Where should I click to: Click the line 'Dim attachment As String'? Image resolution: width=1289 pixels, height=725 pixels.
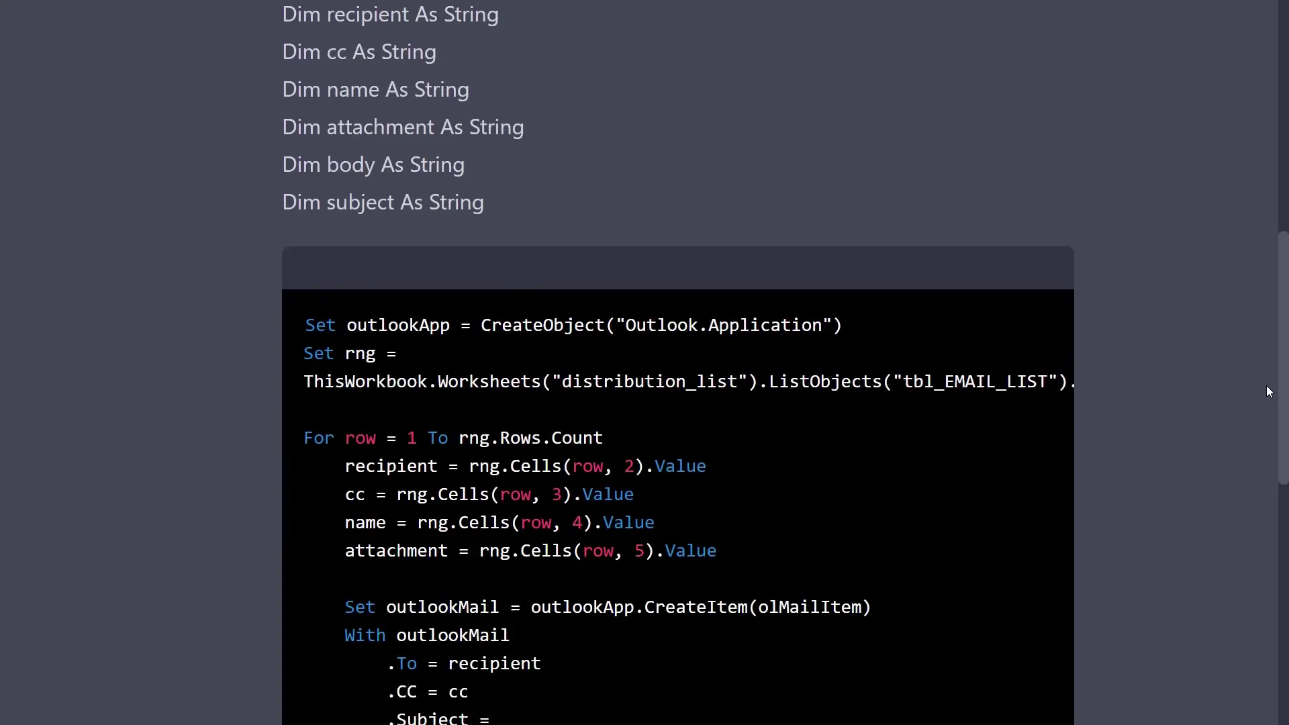(x=403, y=127)
